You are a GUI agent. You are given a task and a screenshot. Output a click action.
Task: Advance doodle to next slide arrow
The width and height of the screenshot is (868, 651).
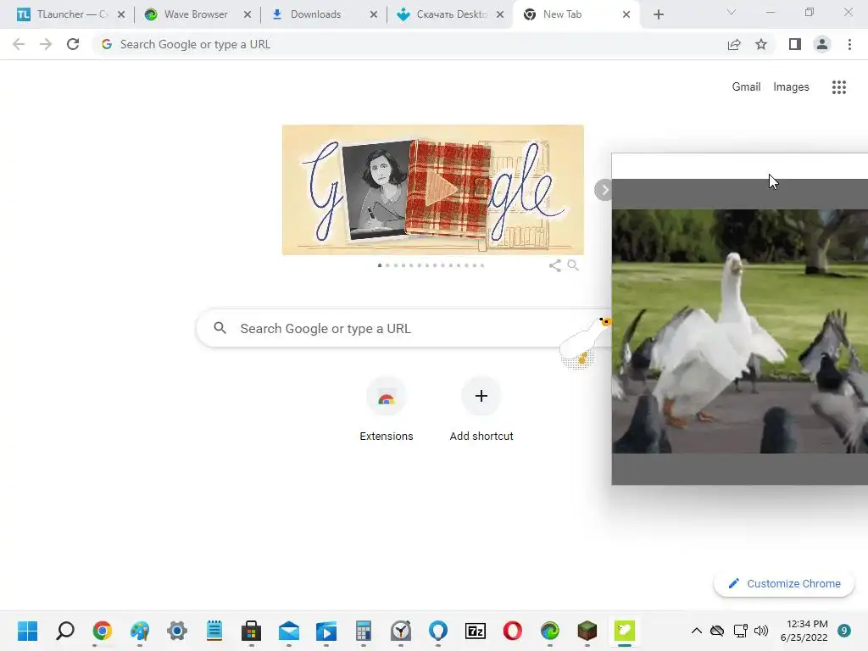pos(604,190)
